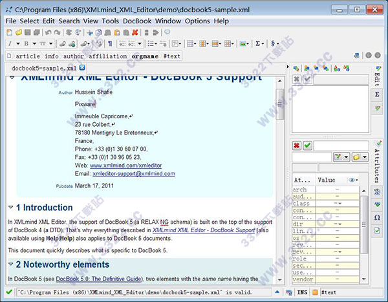Select the role attribute row
This screenshot has height=302, width=388.
326,259
